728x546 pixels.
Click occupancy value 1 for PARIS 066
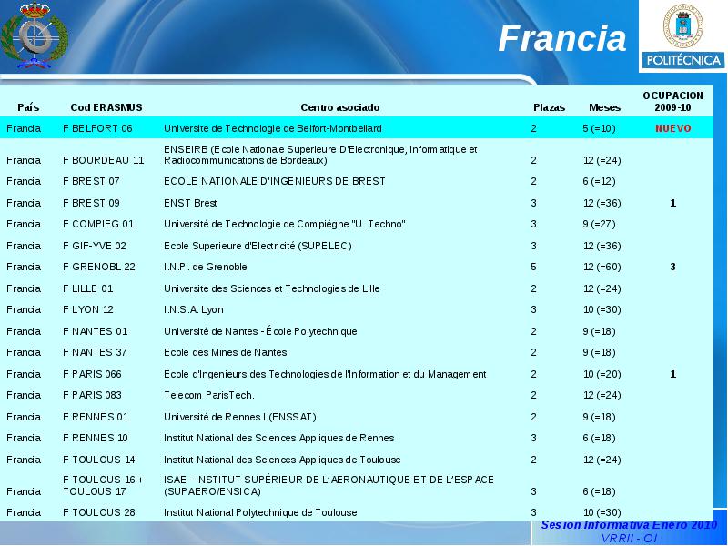pos(672,374)
